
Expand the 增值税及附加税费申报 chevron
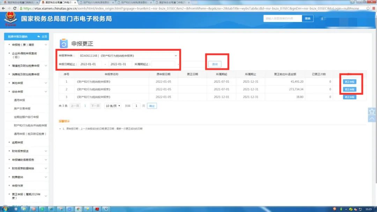[x=46, y=66]
